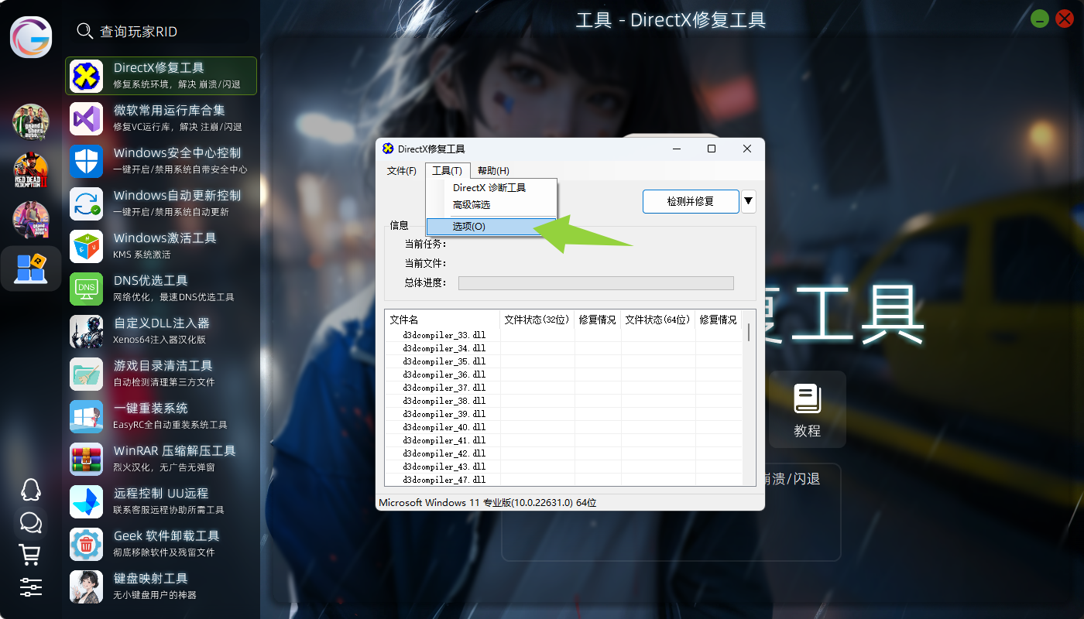Expand the dropdown arrow next to 检测并修复
Screen dimensions: 1084x619
748,202
